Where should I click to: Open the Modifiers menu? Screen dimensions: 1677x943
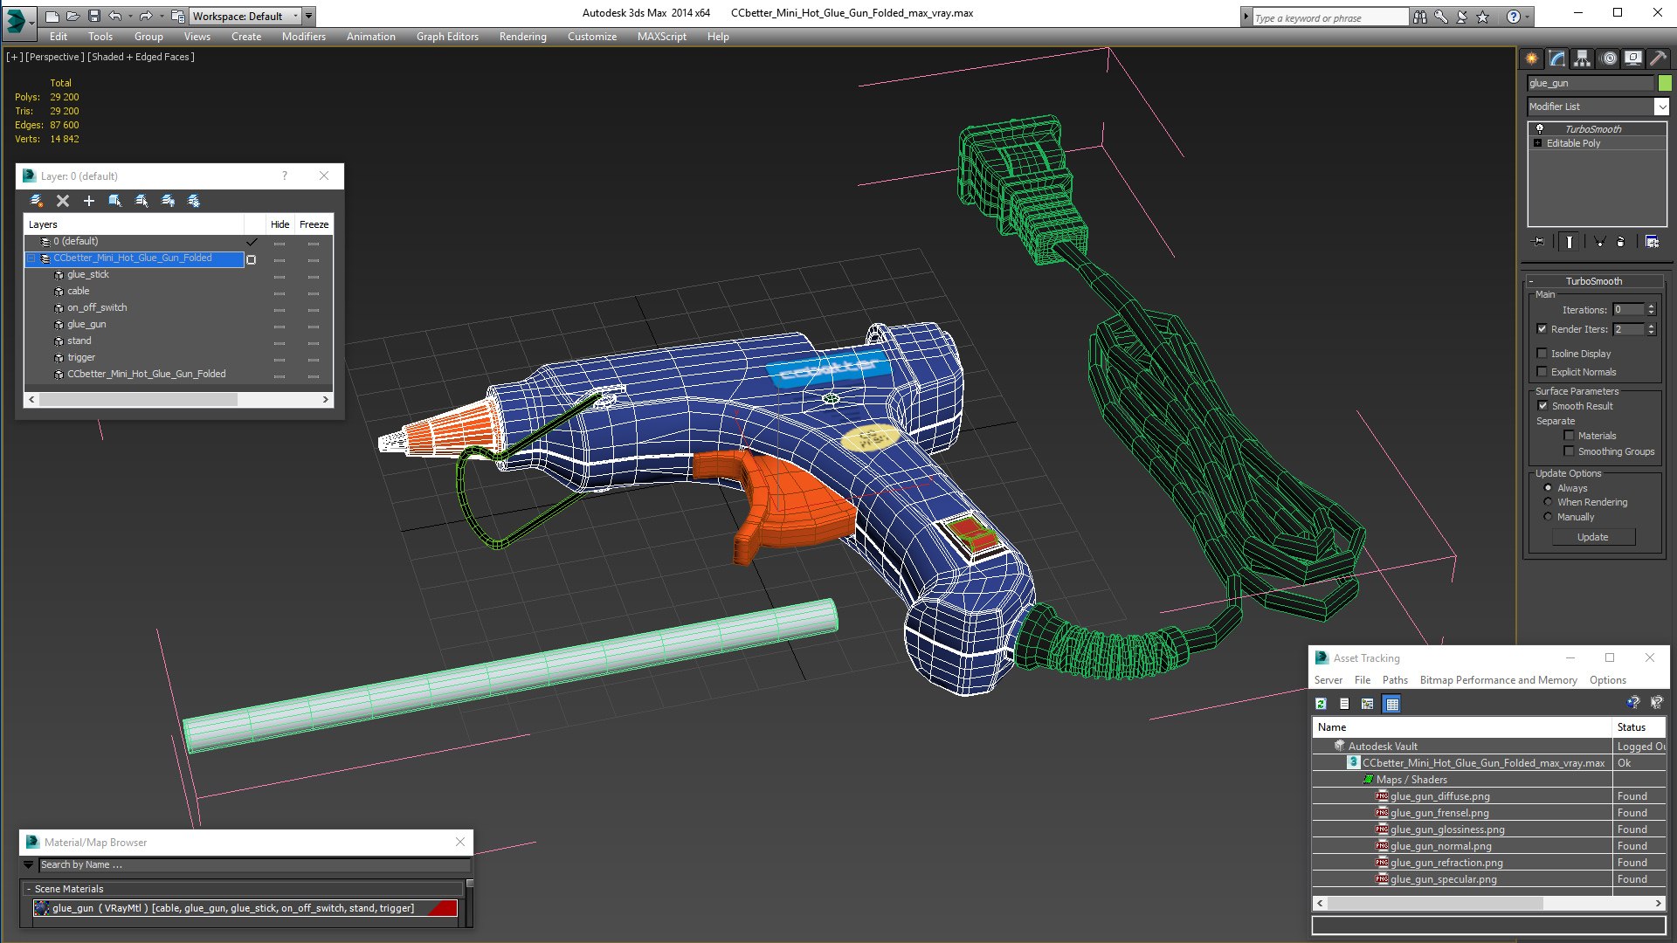tap(304, 37)
